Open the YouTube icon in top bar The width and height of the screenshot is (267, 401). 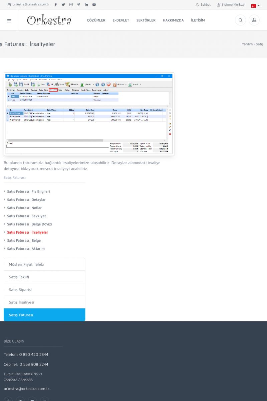click(x=94, y=5)
